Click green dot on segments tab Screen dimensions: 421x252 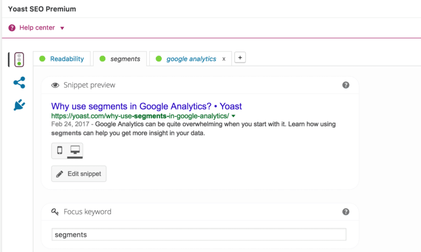(103, 59)
